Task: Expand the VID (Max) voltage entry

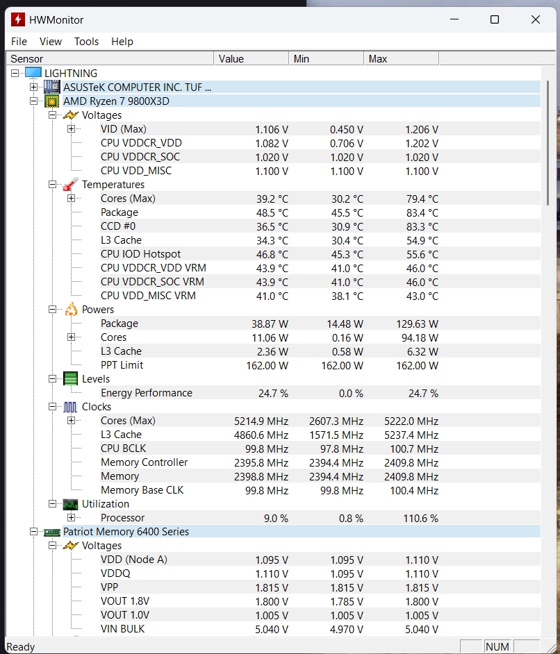Action: click(71, 129)
